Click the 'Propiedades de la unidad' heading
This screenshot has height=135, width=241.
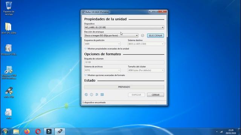pos(105,19)
